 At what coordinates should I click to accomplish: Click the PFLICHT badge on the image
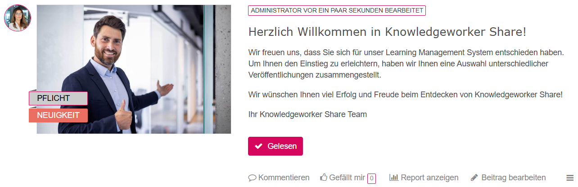58,98
